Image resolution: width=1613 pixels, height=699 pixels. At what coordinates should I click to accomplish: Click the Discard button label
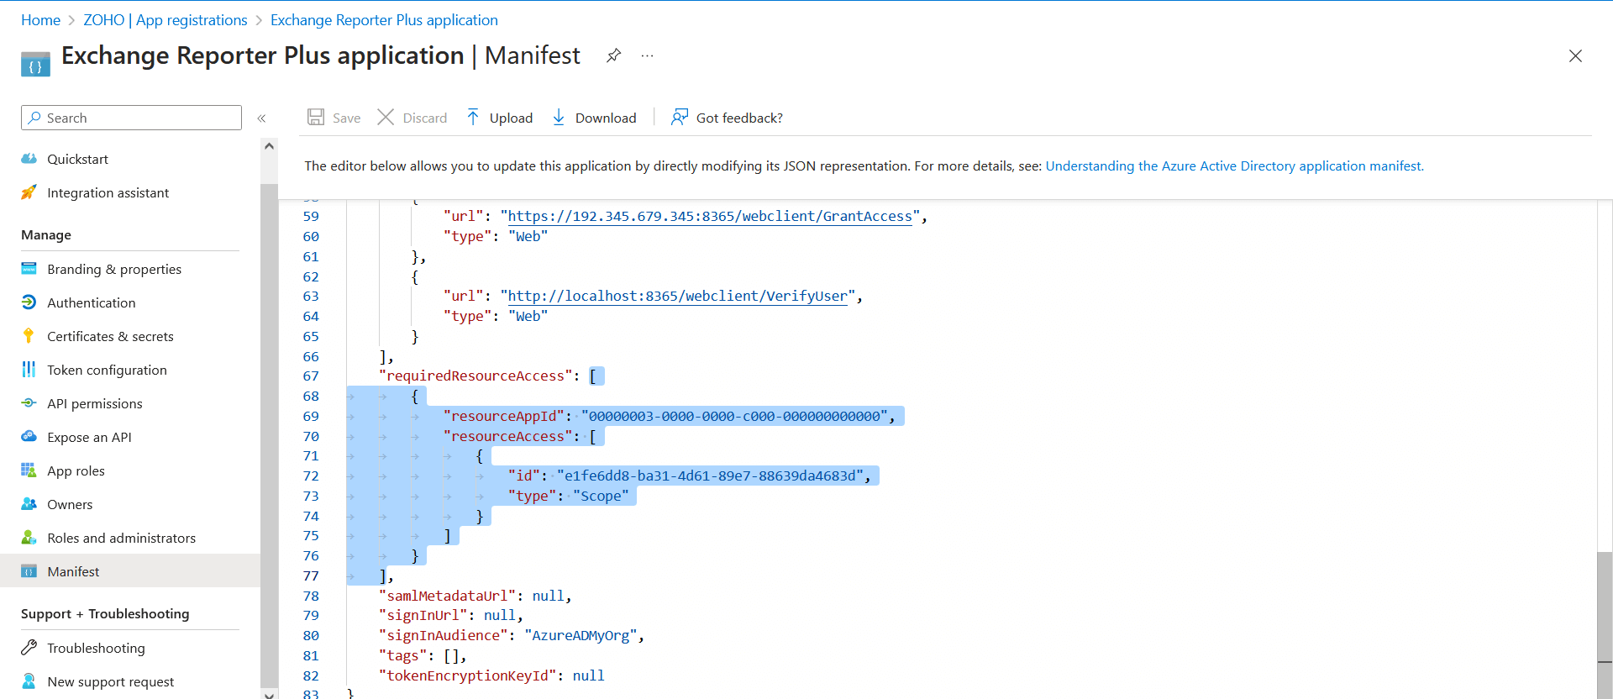pyautogui.click(x=425, y=118)
